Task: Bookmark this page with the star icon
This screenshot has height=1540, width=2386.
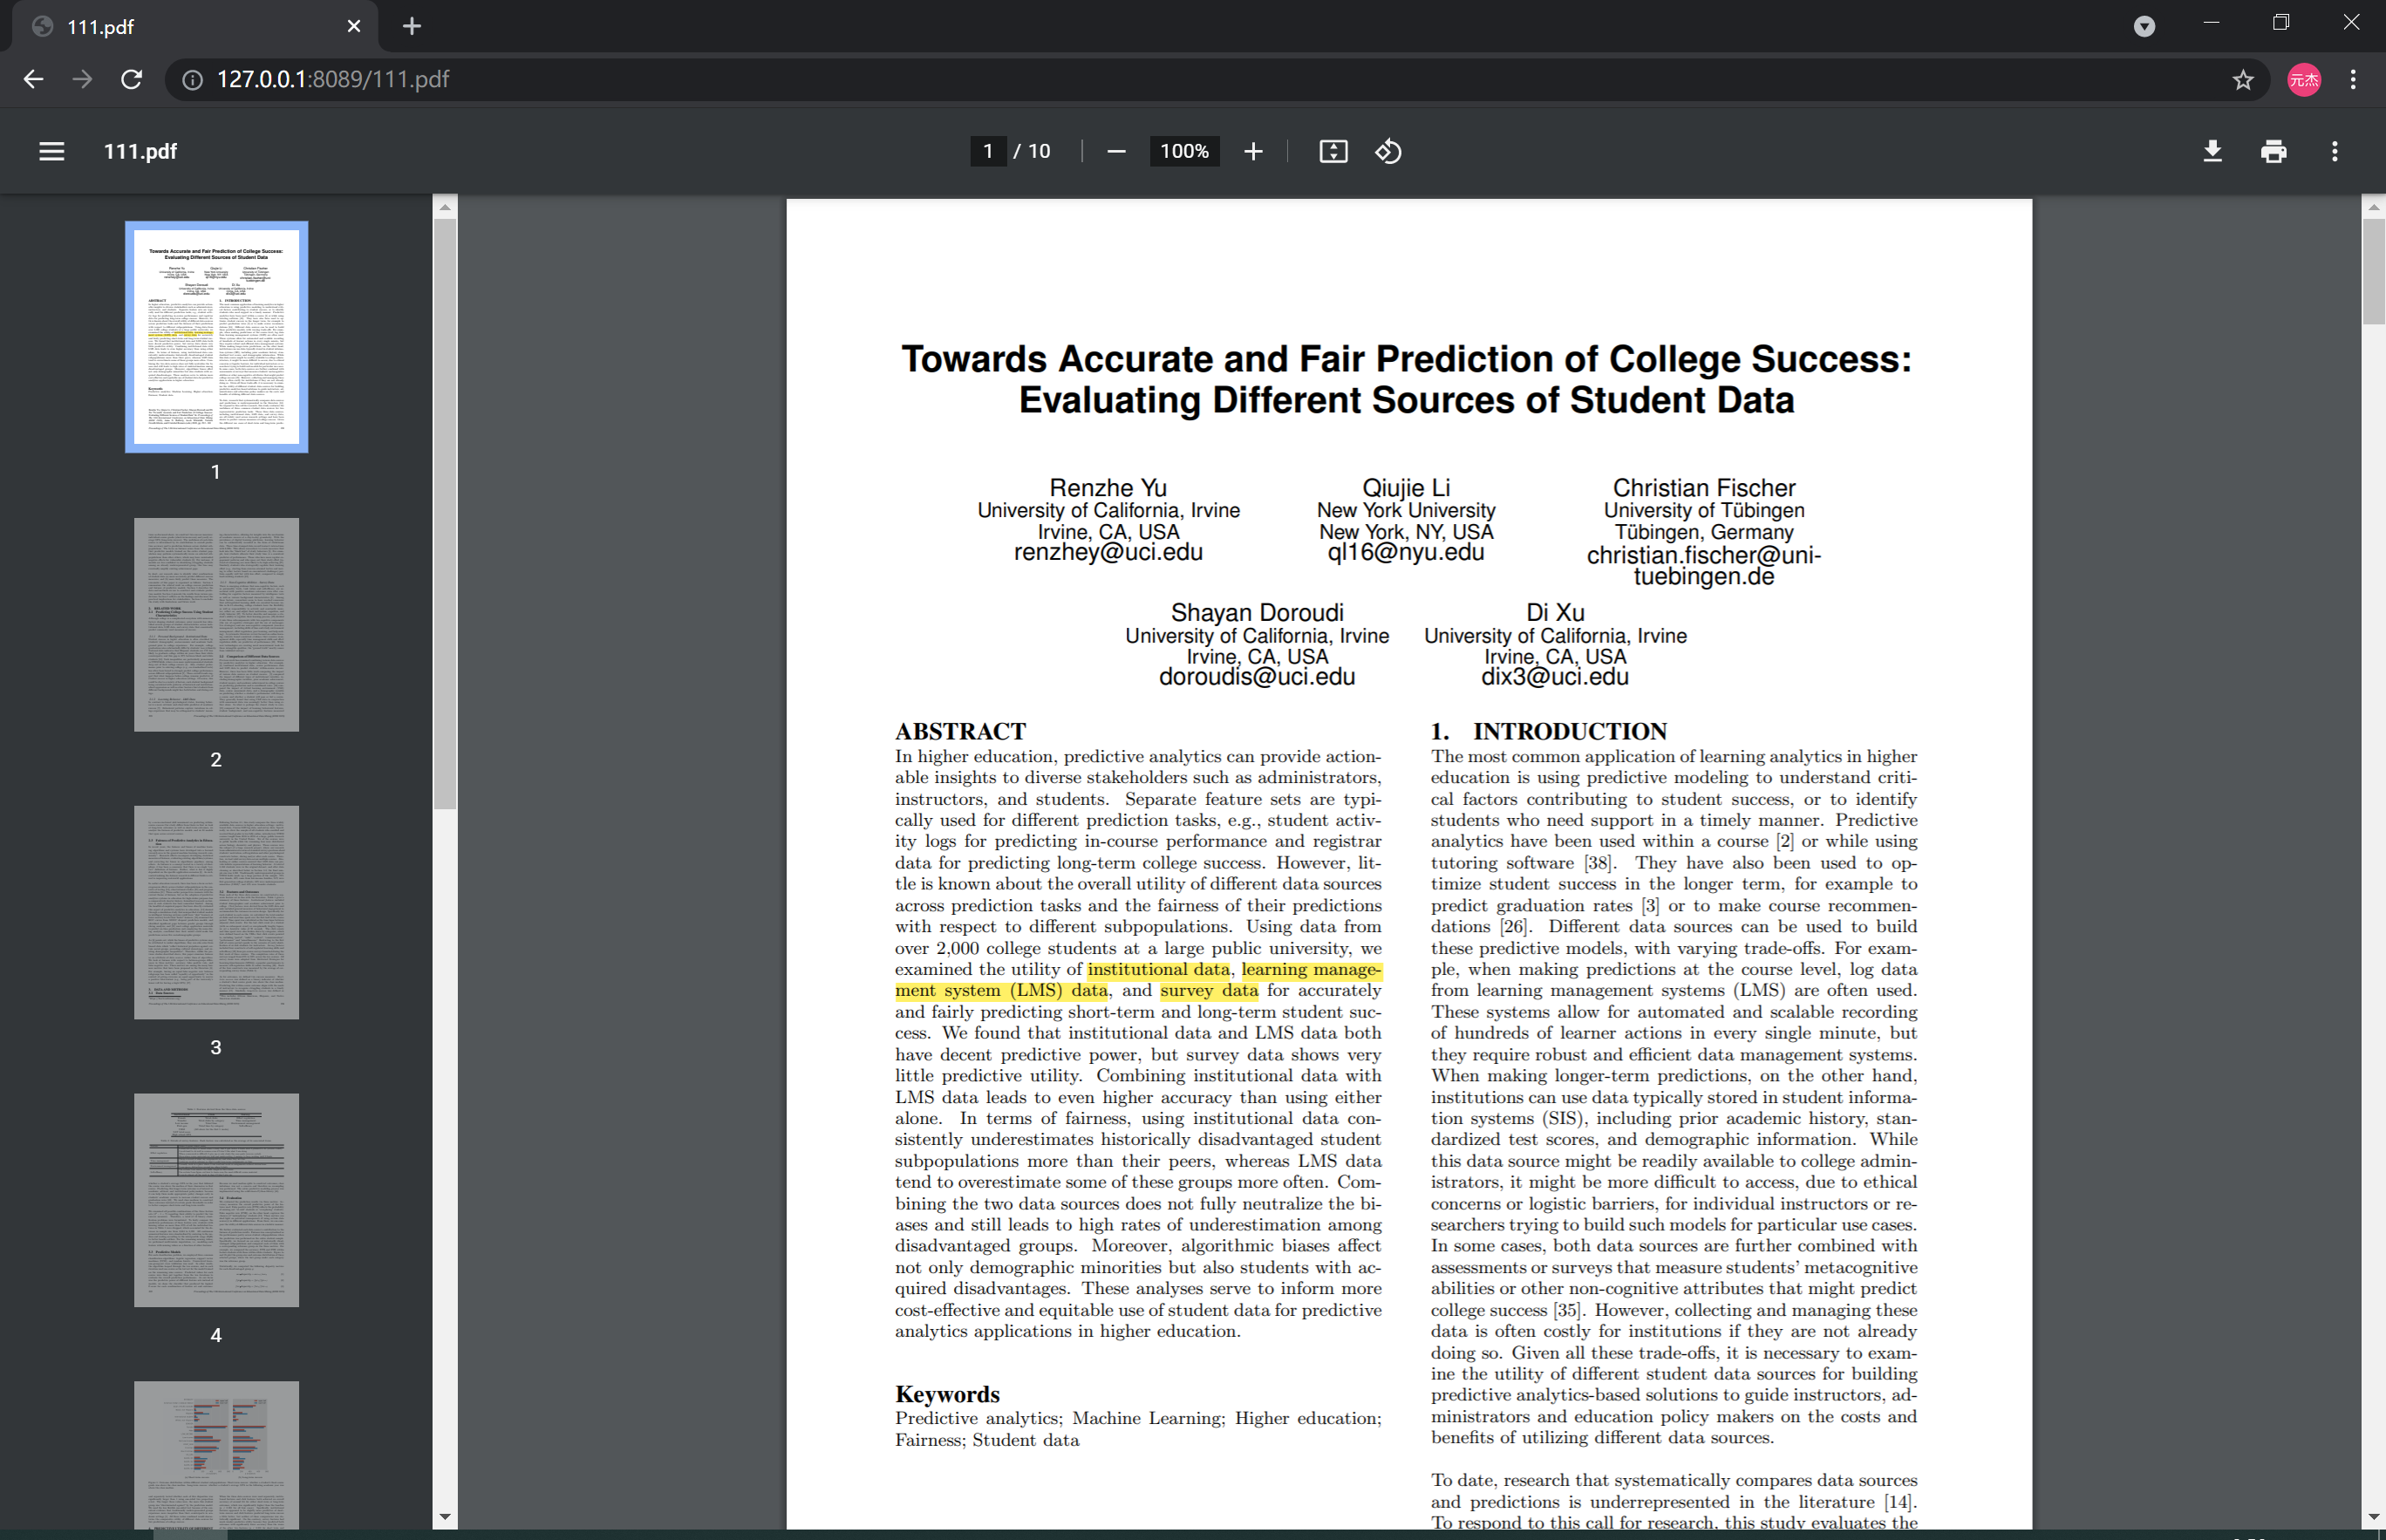Action: tap(2243, 79)
